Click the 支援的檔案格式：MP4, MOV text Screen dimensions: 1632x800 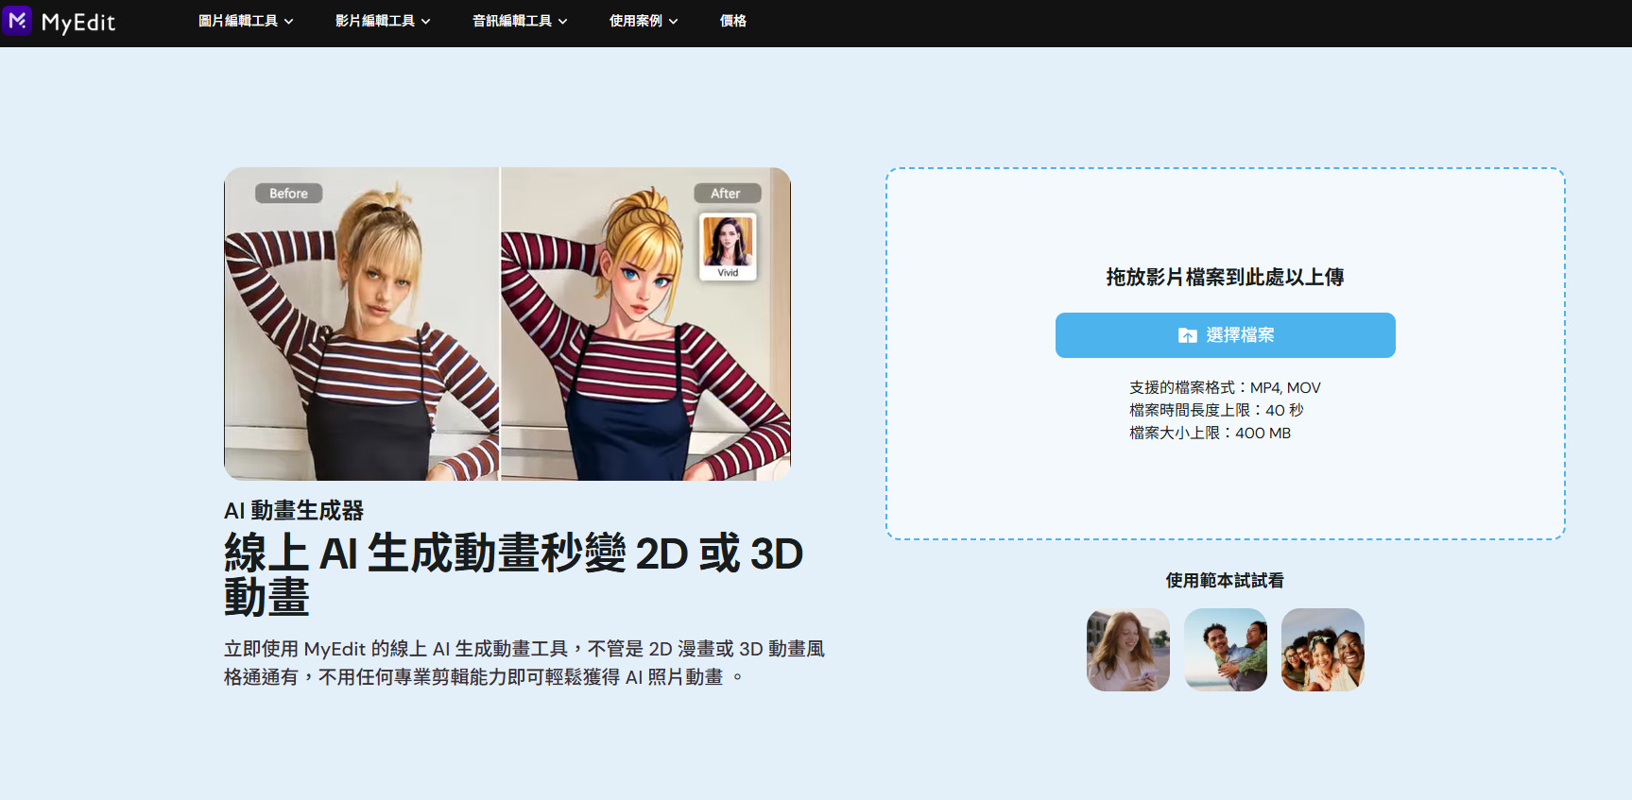tap(1225, 387)
